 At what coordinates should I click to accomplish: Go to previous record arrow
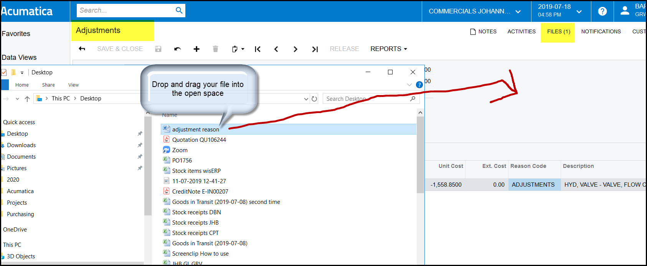tap(276, 49)
